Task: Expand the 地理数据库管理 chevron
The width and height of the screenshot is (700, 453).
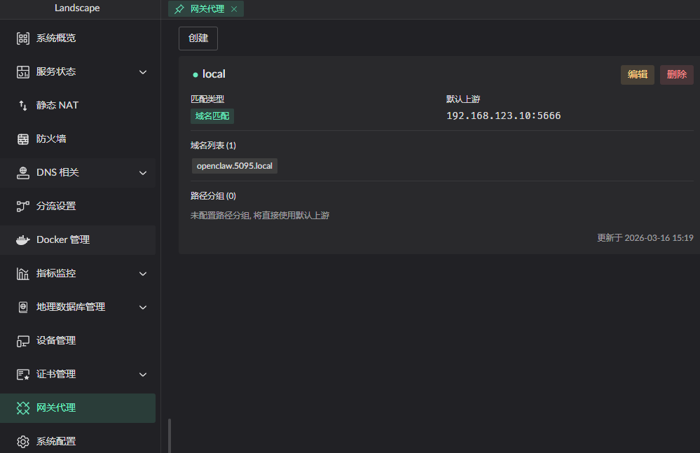Action: [143, 307]
